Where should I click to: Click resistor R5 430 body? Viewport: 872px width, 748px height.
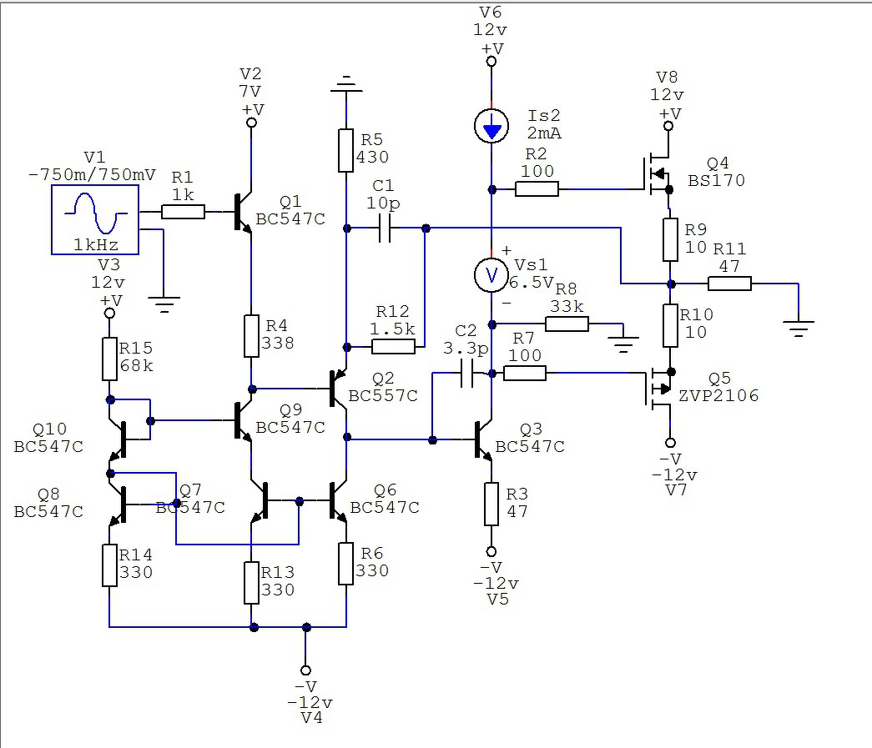346,151
